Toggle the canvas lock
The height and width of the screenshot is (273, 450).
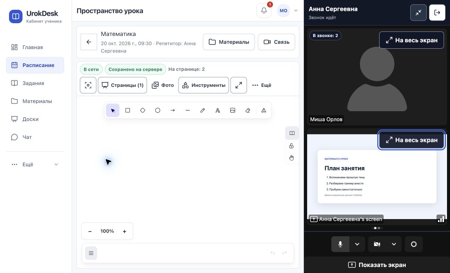[291, 146]
